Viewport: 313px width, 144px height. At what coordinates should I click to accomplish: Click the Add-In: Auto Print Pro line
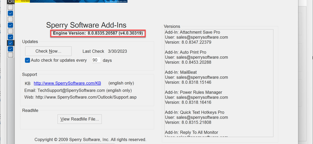[x=185, y=52]
